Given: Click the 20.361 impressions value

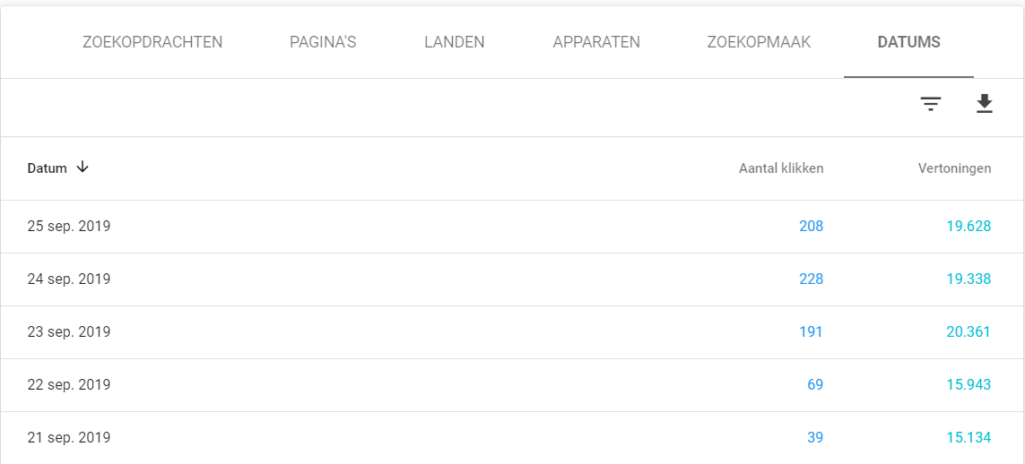Looking at the screenshot, I should 969,332.
